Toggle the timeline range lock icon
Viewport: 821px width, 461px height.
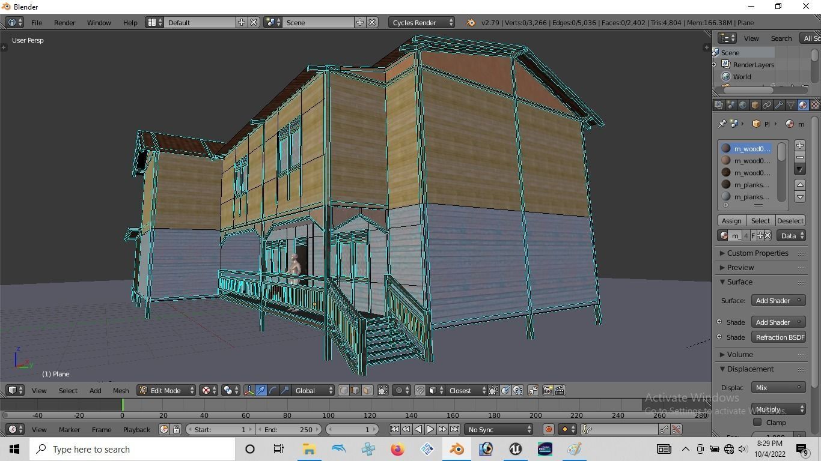(x=176, y=429)
